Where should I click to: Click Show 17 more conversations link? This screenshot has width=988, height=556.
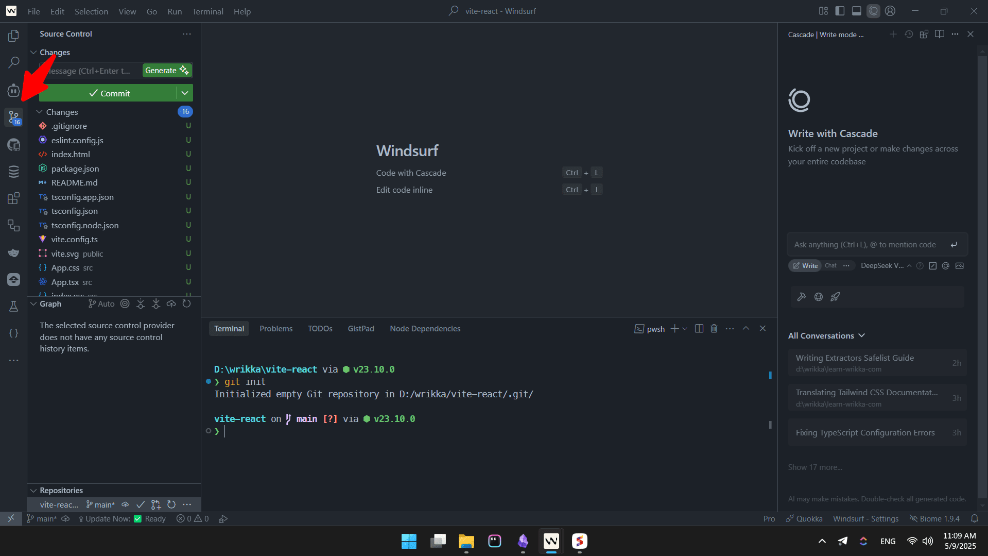pos(815,467)
